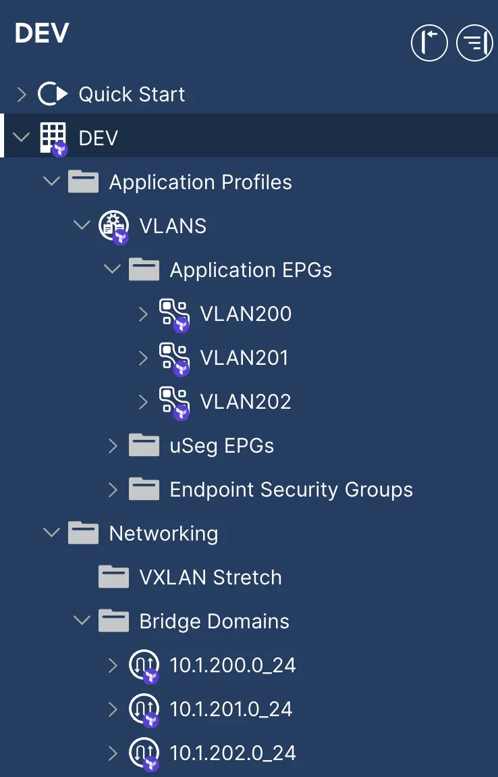Click the 10.1.200.0_24 bridge domain icon
Screen dimensions: 498x777
point(143,666)
